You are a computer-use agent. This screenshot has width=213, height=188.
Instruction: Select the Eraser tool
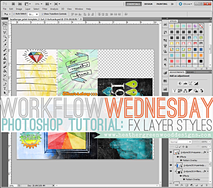5,67
